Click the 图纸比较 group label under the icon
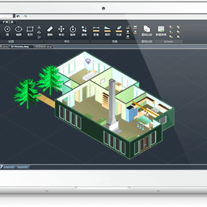 tap(147, 41)
